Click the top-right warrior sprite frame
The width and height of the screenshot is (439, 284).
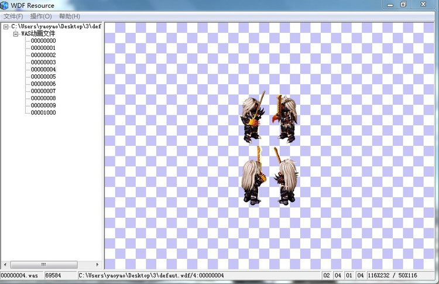pyautogui.click(x=286, y=117)
